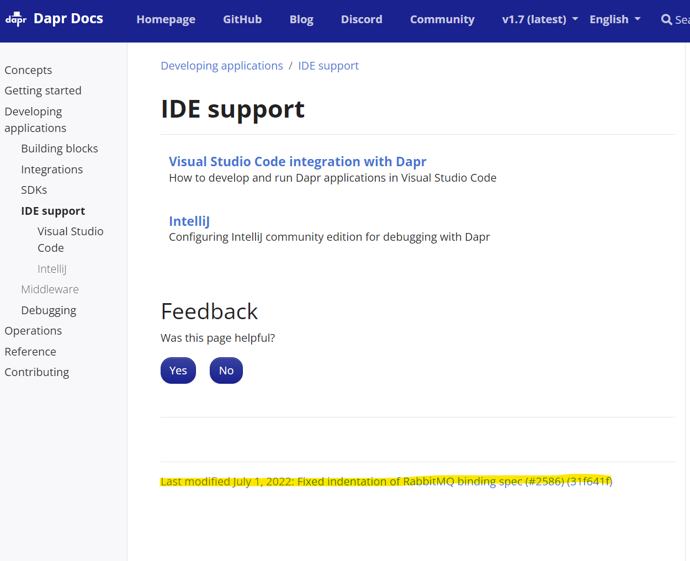The width and height of the screenshot is (690, 561).
Task: Open SDKs sidebar entry
Action: tap(34, 190)
